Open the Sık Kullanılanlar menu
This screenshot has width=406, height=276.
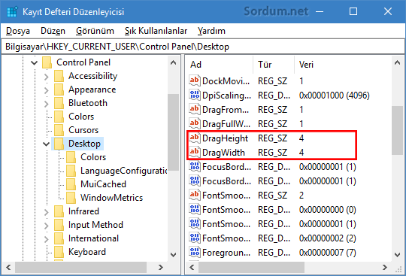click(156, 31)
